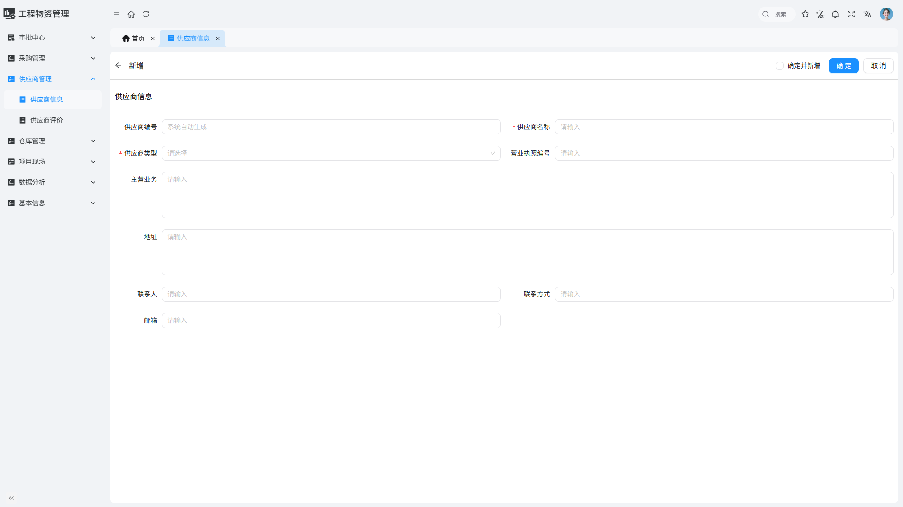This screenshot has height=507, width=903.
Task: Click the 主营业务 text area
Action: (527, 195)
